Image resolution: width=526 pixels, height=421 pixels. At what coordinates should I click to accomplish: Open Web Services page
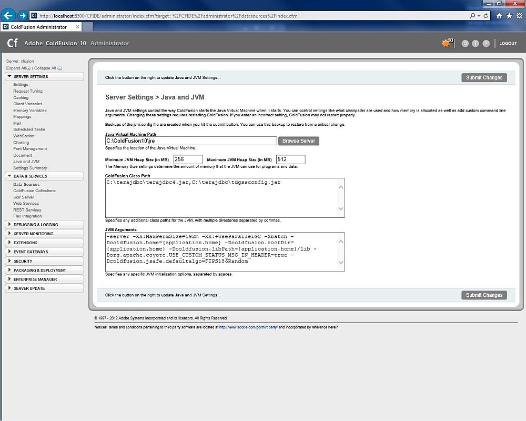pyautogui.click(x=26, y=204)
